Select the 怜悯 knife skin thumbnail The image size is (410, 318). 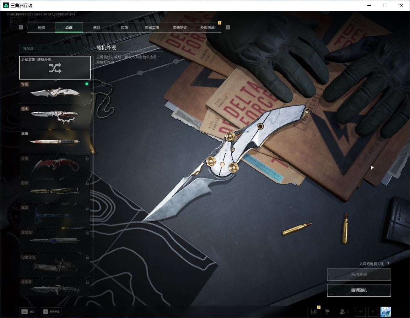[x=55, y=92]
